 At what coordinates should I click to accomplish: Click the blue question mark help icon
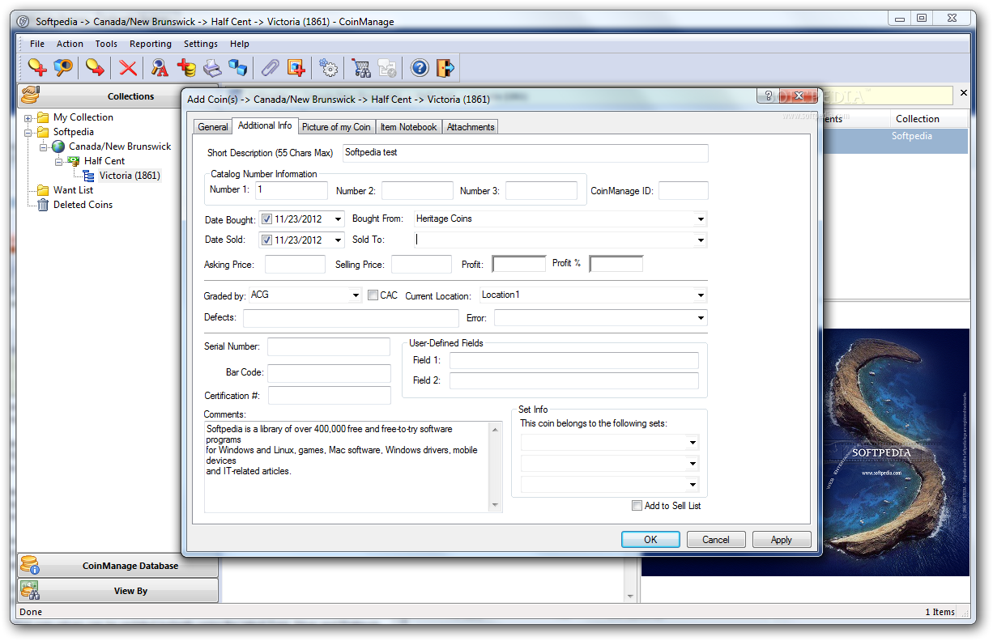coord(420,67)
